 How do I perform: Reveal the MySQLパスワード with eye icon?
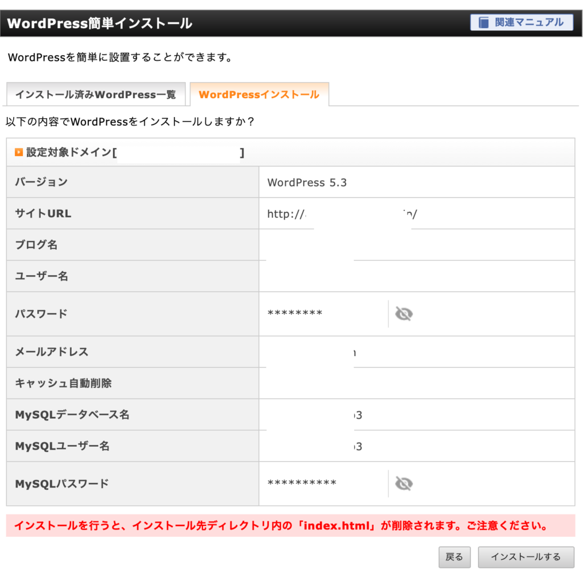[404, 484]
